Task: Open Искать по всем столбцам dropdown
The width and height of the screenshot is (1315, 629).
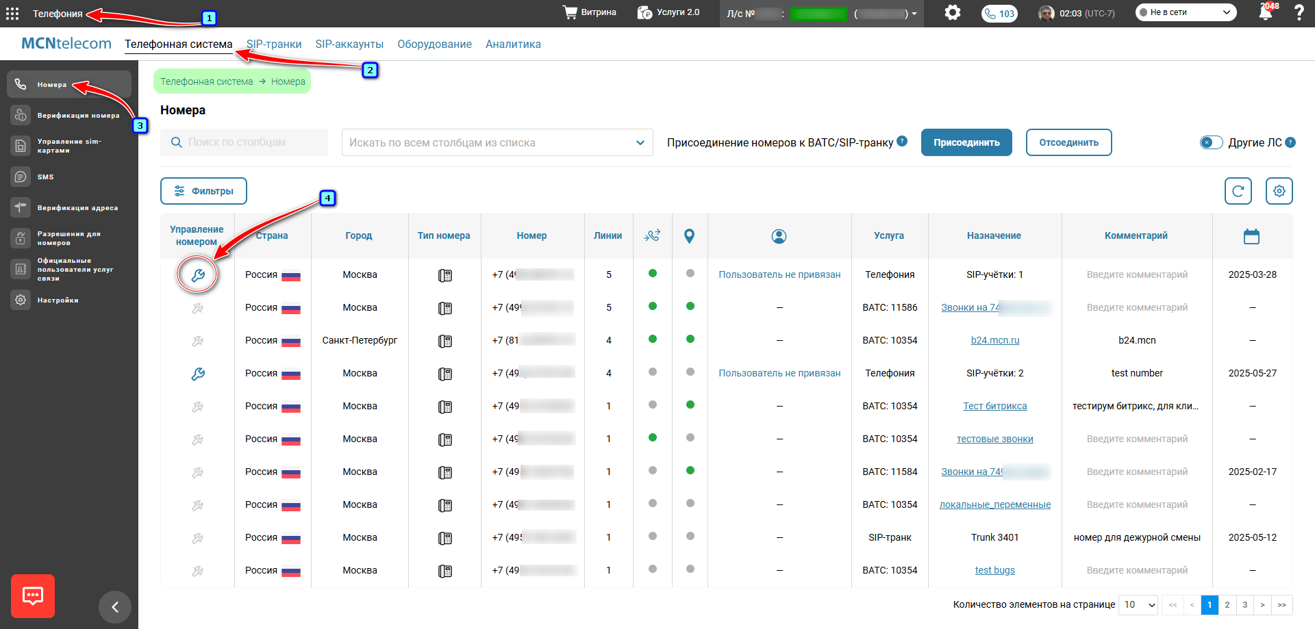Action: [497, 142]
